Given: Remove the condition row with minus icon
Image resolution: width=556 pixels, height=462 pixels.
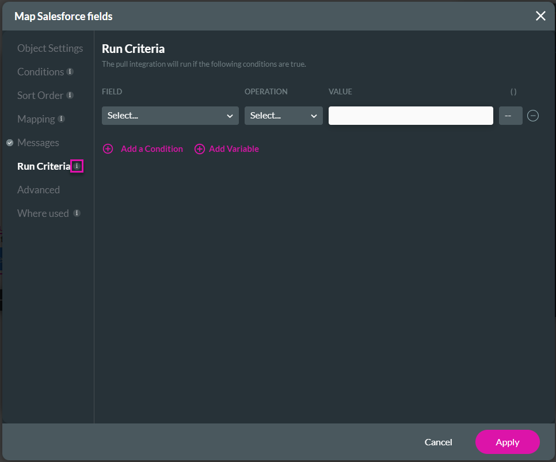Looking at the screenshot, I should point(532,116).
